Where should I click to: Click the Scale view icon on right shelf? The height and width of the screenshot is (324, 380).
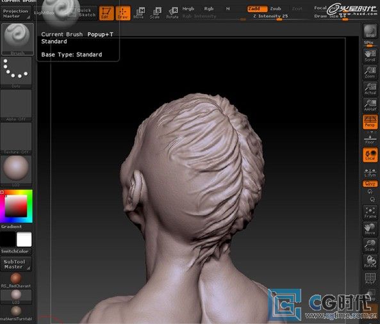tap(370, 245)
